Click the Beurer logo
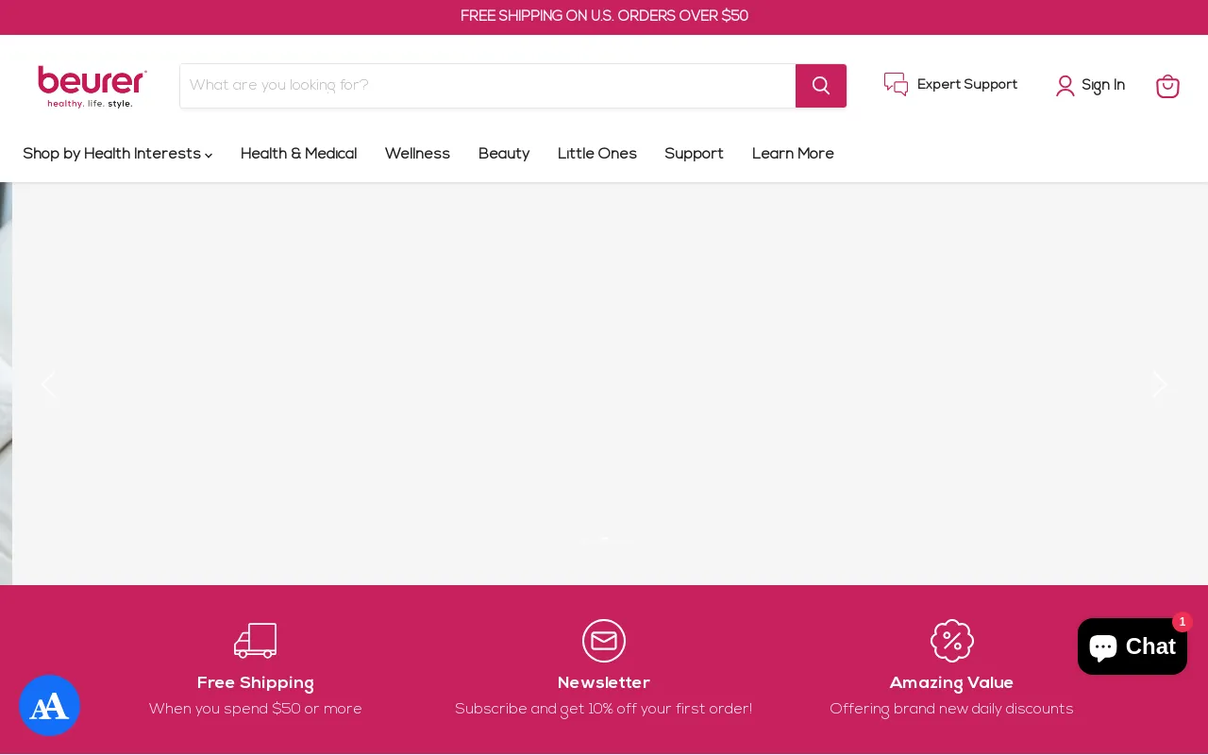This screenshot has width=1208, height=755. coord(92,86)
